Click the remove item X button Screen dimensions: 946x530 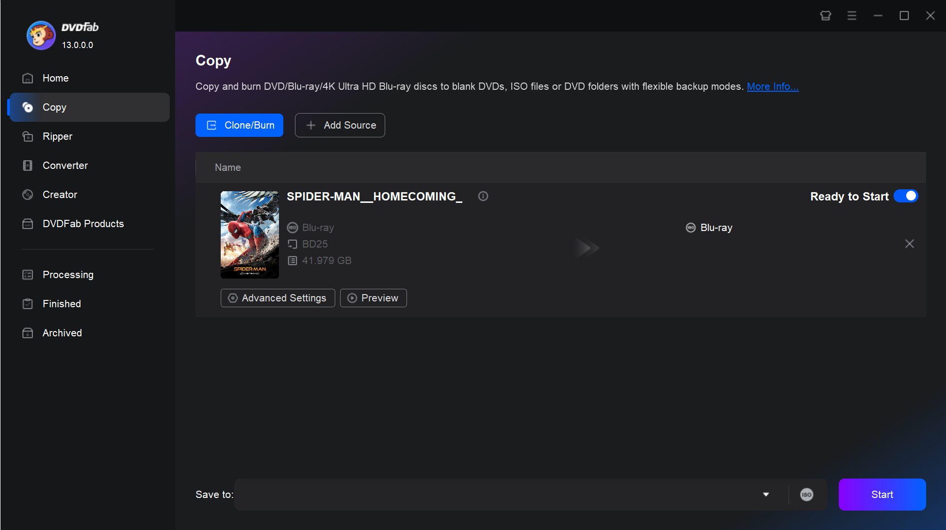coord(909,243)
